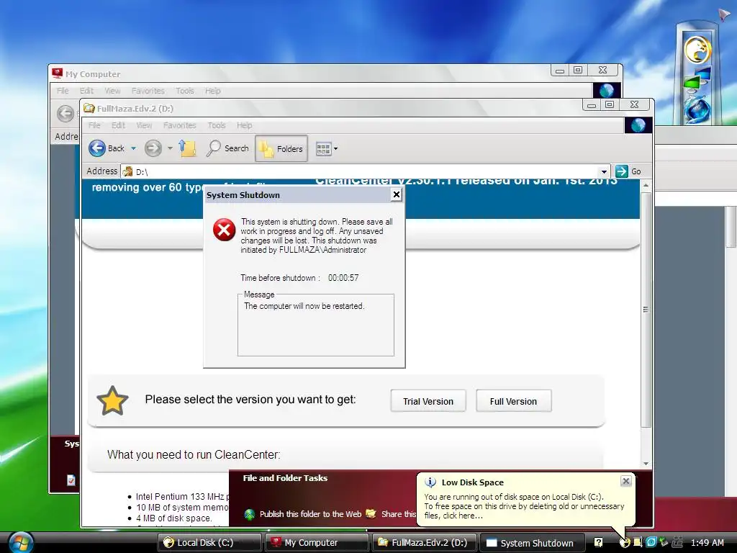Click the taskbar clock showing 1:49 AM
This screenshot has width=737, height=553.
pyautogui.click(x=707, y=543)
